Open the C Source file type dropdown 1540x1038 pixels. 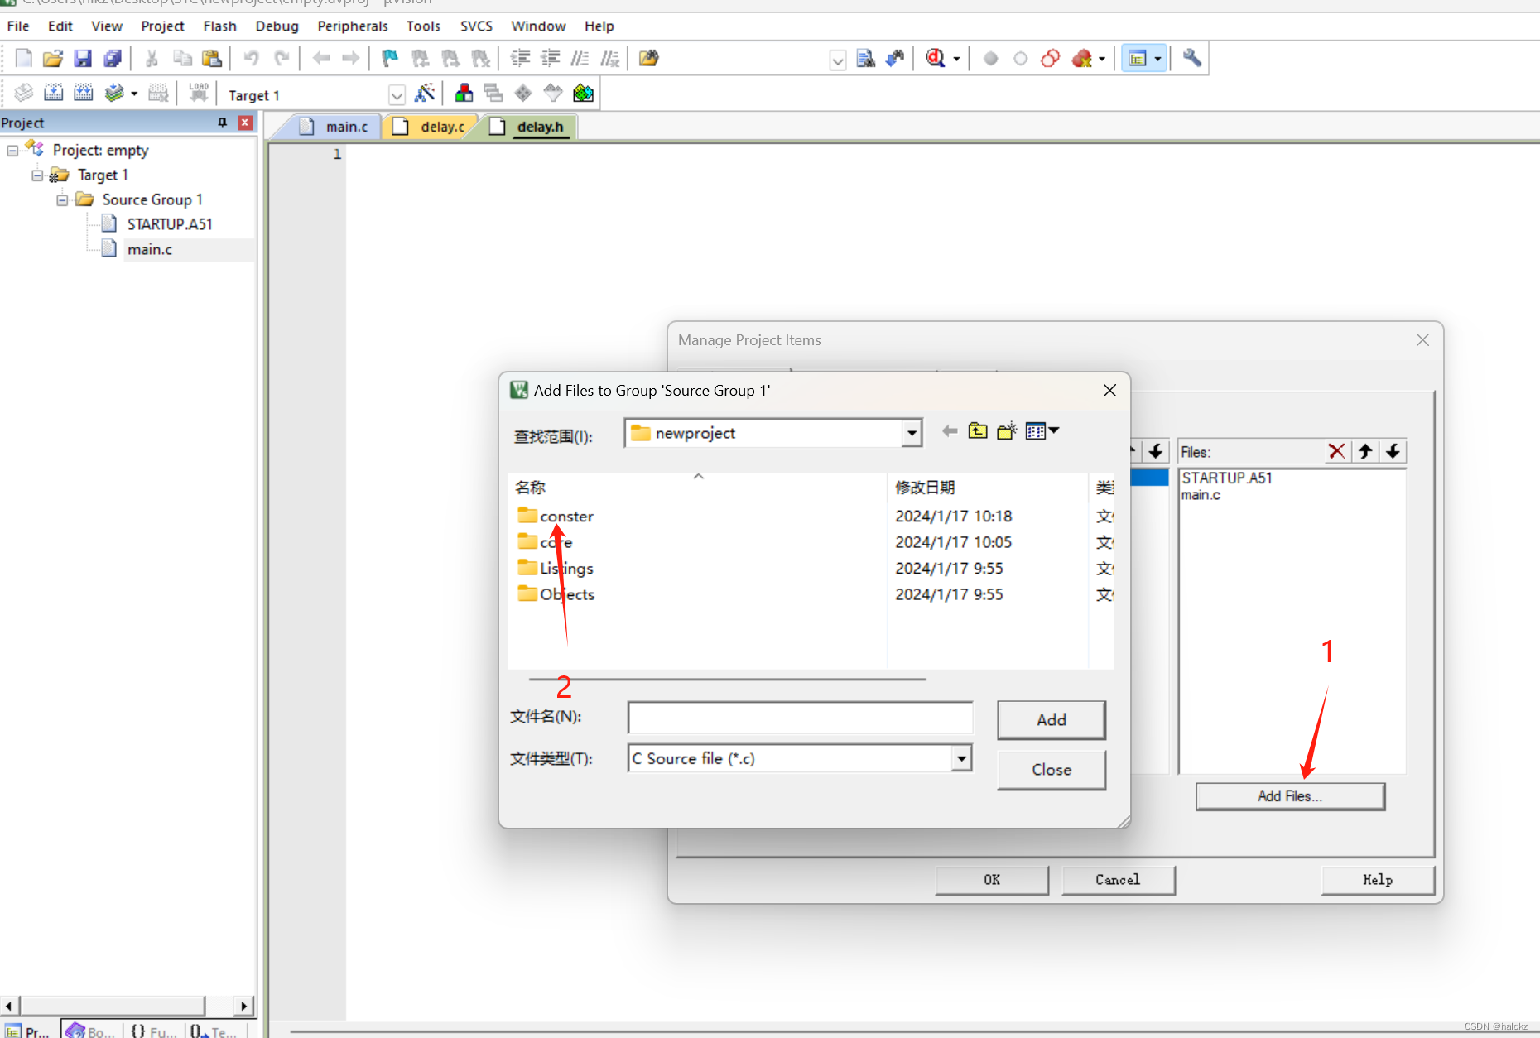pos(960,758)
